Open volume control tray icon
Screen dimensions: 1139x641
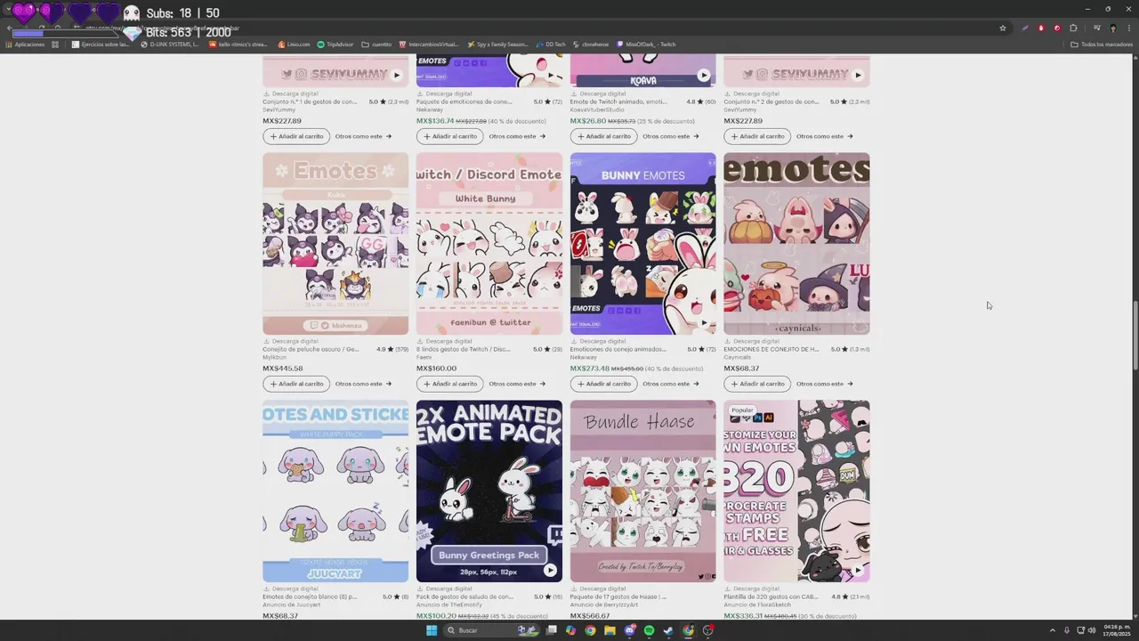pos(1092,630)
